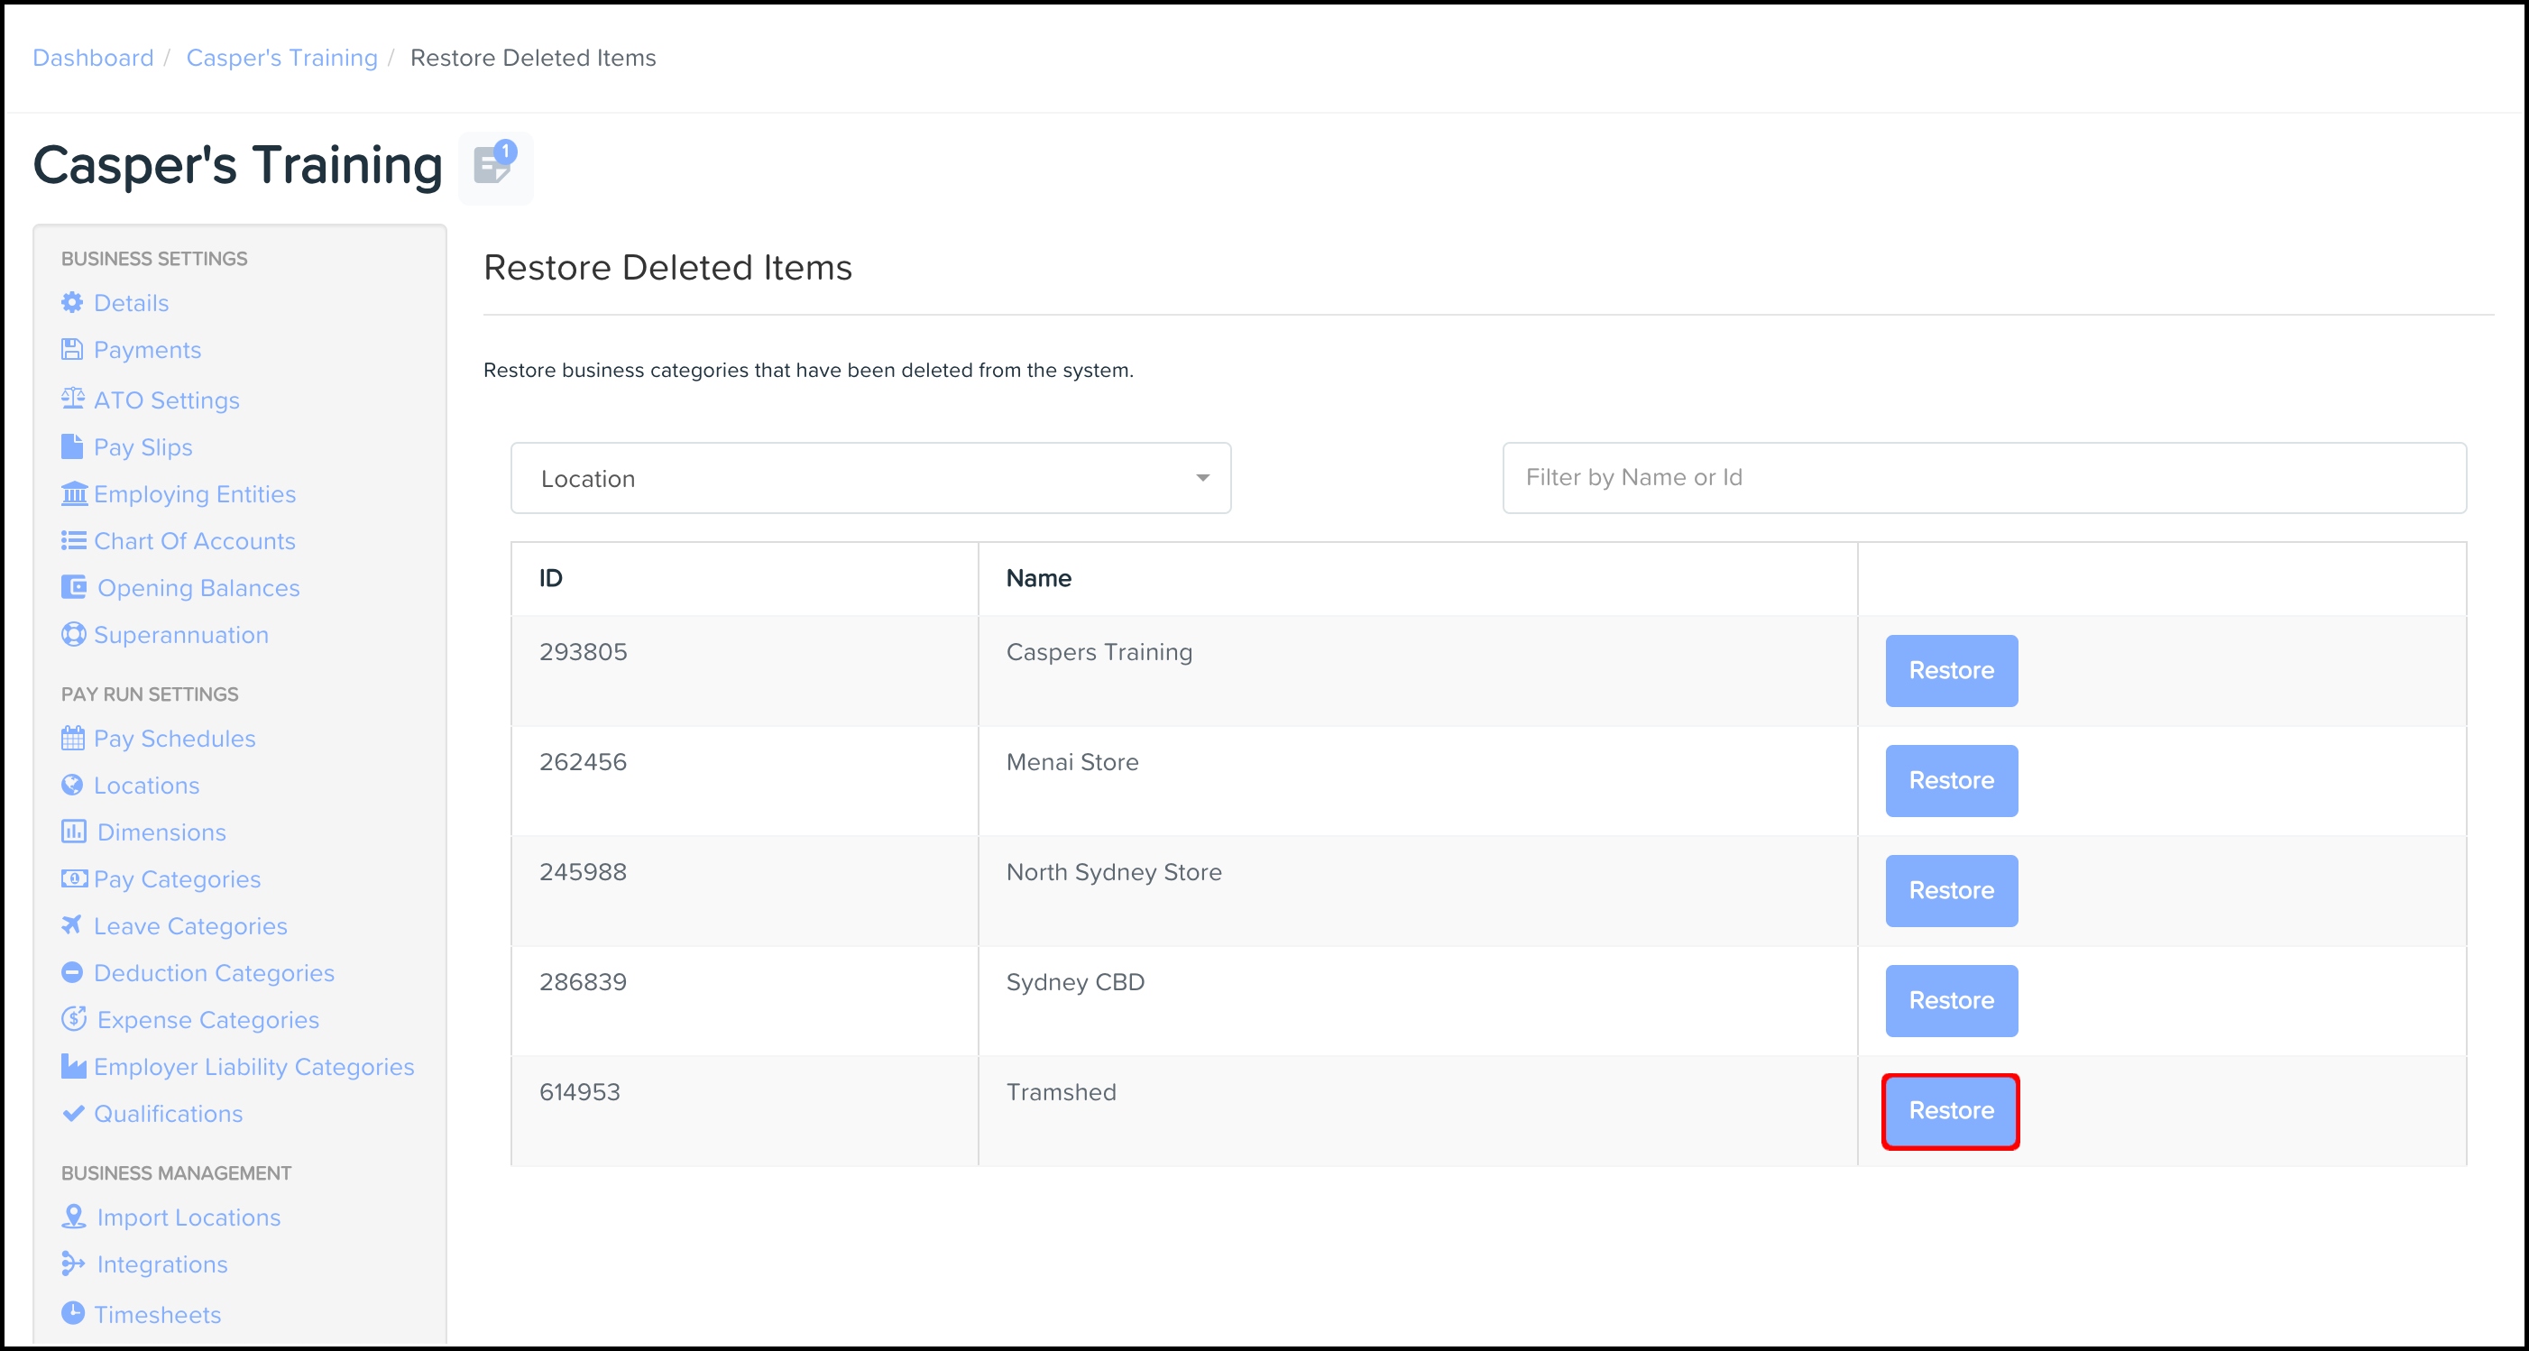This screenshot has height=1351, width=2529.
Task: Click the bank icon for Employing Entities
Action: [x=74, y=493]
